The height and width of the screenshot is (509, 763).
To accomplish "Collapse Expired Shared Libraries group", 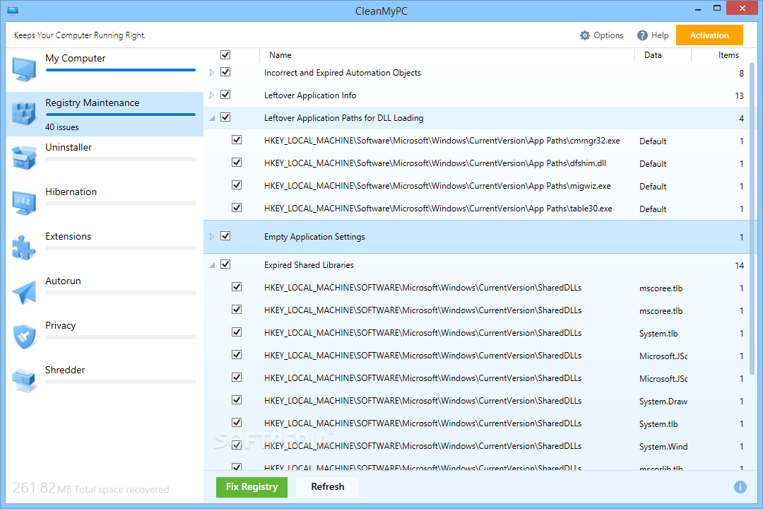I will pyautogui.click(x=212, y=266).
